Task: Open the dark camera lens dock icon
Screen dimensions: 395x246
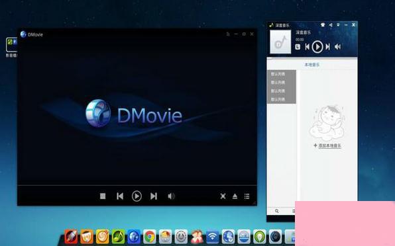Action: [275, 237]
